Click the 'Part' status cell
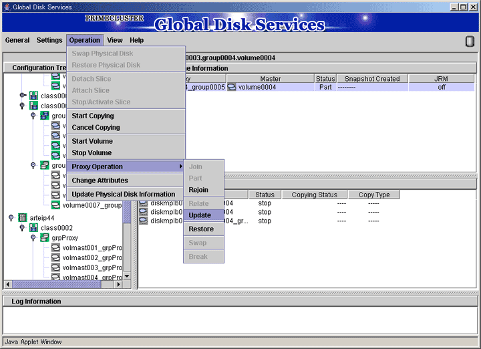The image size is (481, 349). tap(325, 87)
